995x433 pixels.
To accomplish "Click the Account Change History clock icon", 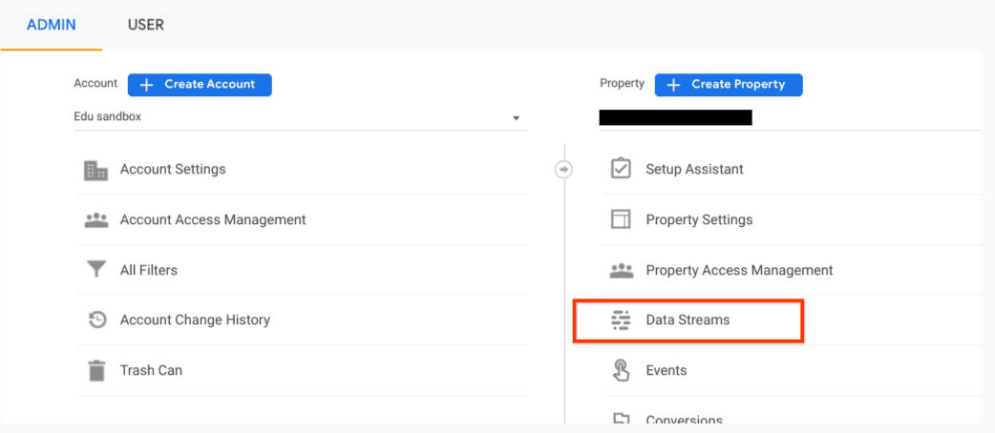I will (x=95, y=320).
